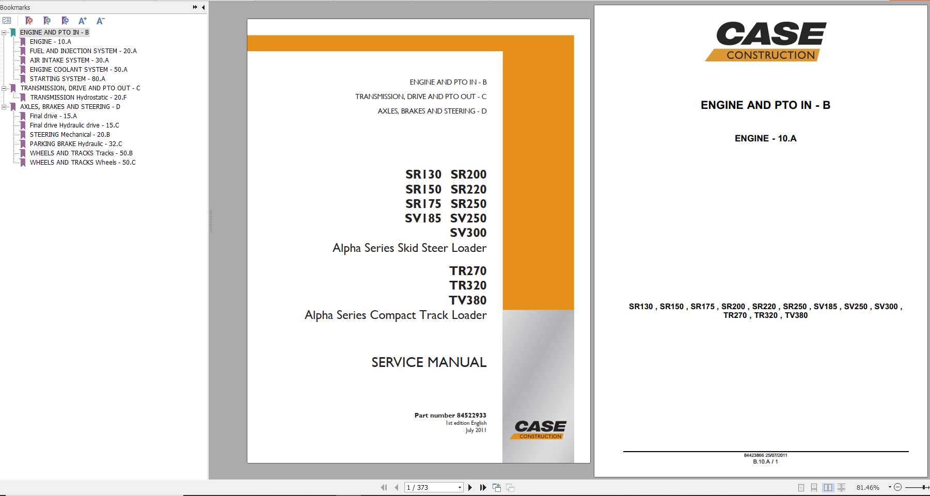This screenshot has height=496, width=930.
Task: Open AIR INTAKE SYSTEM - 30.A bookmark
Action: (69, 60)
